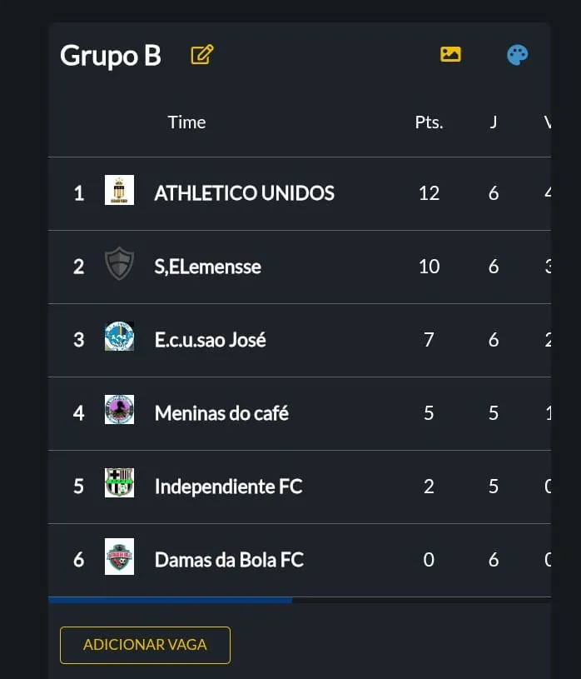The height and width of the screenshot is (679, 581).
Task: Click the J column header
Action: [x=494, y=122]
